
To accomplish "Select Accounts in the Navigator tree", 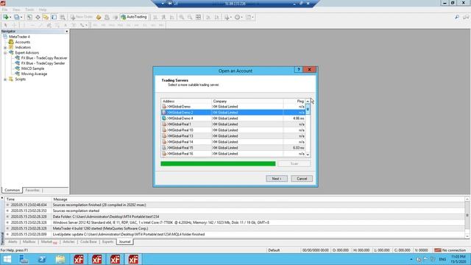I will 23,42.
